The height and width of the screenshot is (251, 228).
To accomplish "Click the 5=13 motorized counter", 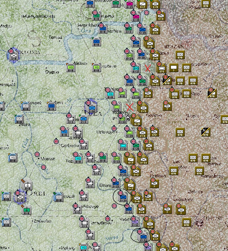I will pos(117,158).
